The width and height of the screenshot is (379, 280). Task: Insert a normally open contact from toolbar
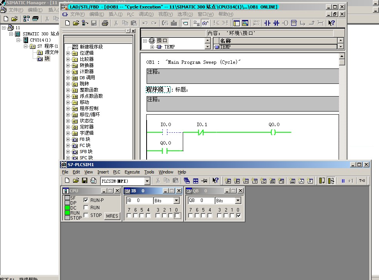[x=267, y=23]
